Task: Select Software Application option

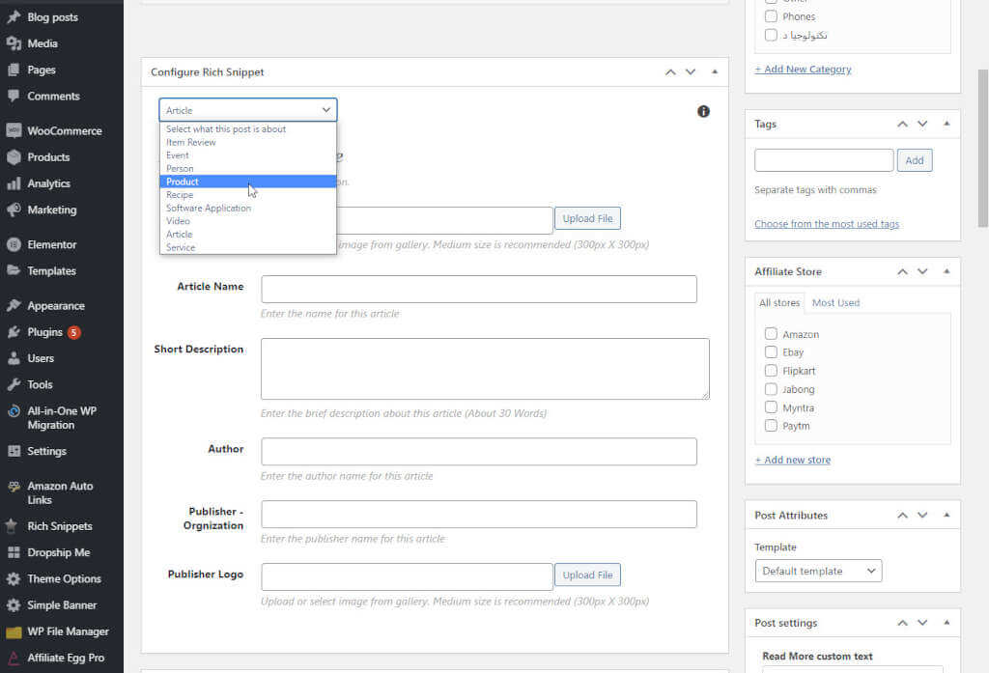Action: [248, 209]
